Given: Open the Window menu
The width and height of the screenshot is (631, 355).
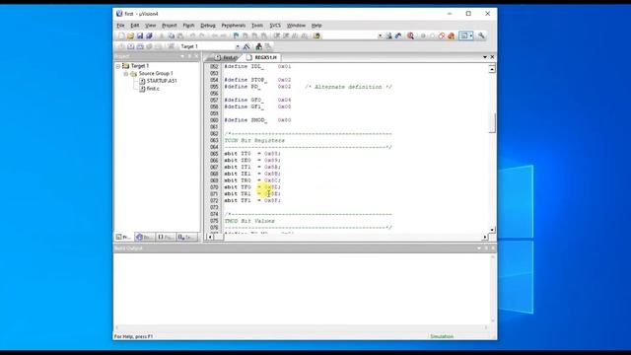Looking at the screenshot, I should click(296, 26).
